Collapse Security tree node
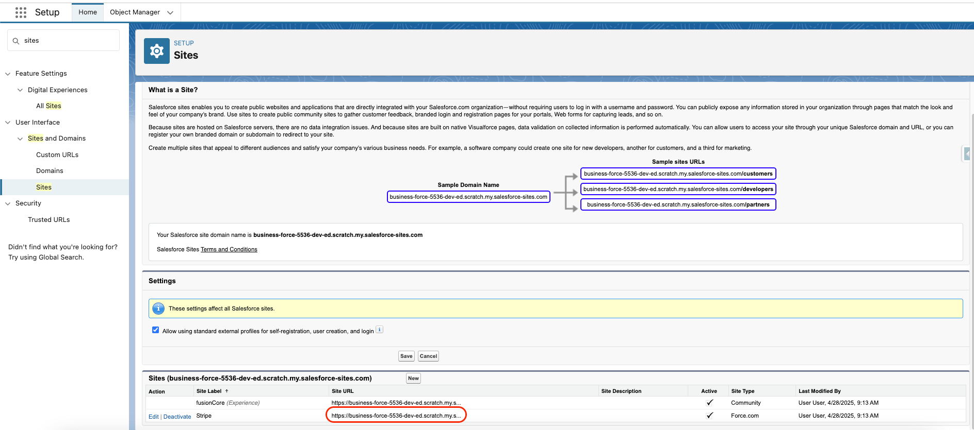The width and height of the screenshot is (974, 430). 8,203
